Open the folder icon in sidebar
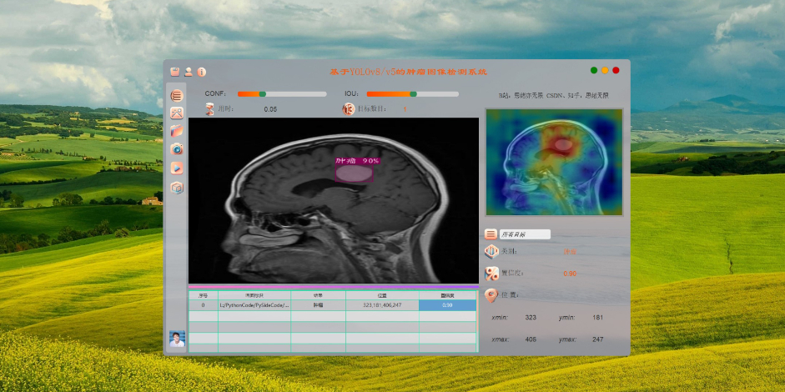Image resolution: width=785 pixels, height=392 pixels. pos(177,131)
